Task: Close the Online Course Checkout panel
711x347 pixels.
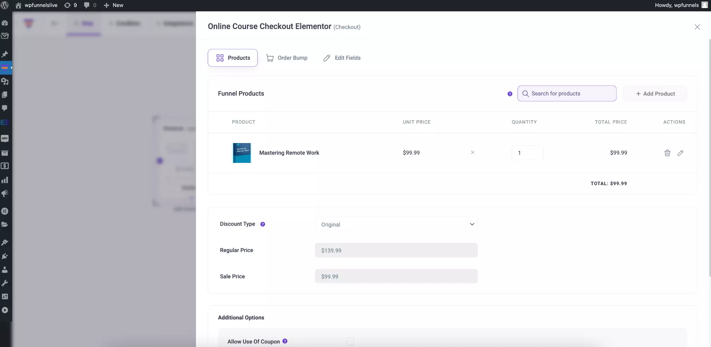Action: point(697,27)
